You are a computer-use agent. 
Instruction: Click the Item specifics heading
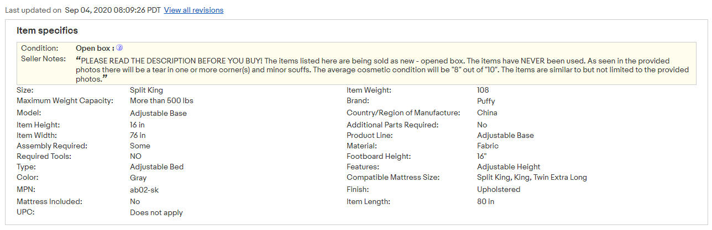47,31
